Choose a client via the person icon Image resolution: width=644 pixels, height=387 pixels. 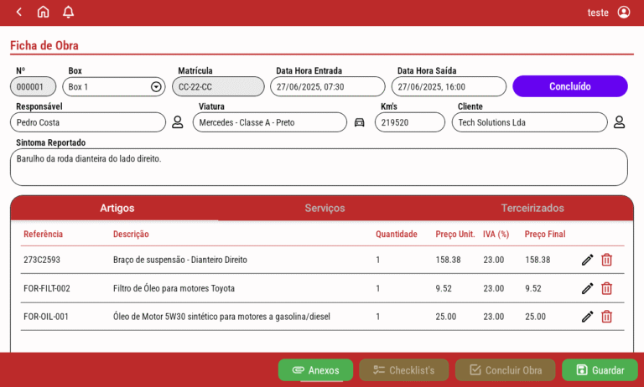pos(619,122)
